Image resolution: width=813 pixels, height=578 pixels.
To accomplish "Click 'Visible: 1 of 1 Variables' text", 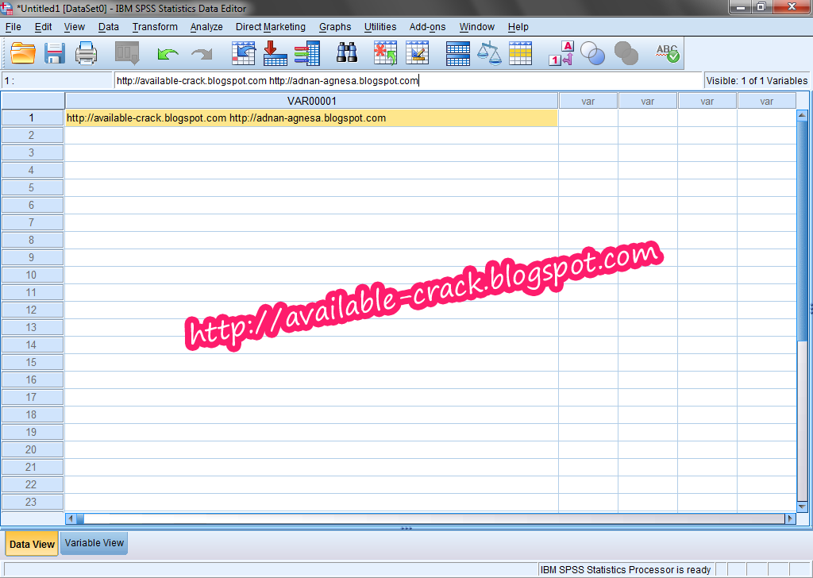I will click(x=757, y=81).
